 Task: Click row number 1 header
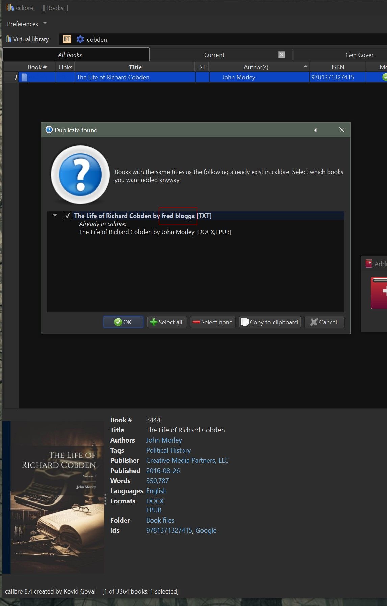[11, 77]
